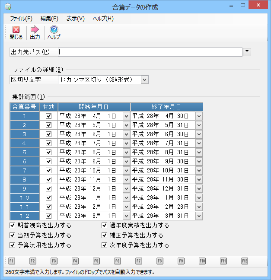Toggle 次年度予算を出力する checkbox
The height and width of the screenshot is (280, 271).
pyautogui.click(x=105, y=245)
